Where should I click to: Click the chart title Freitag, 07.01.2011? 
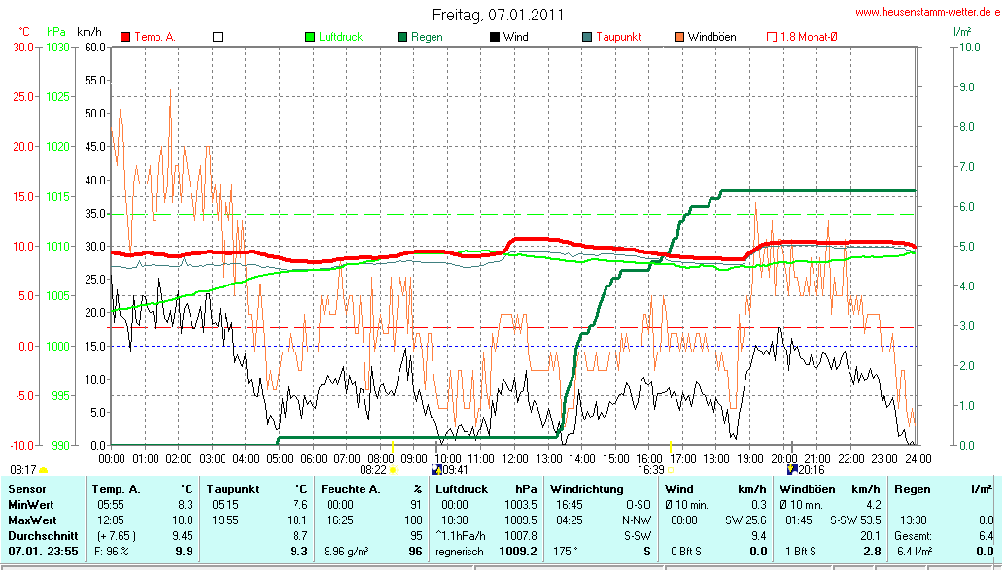497,16
